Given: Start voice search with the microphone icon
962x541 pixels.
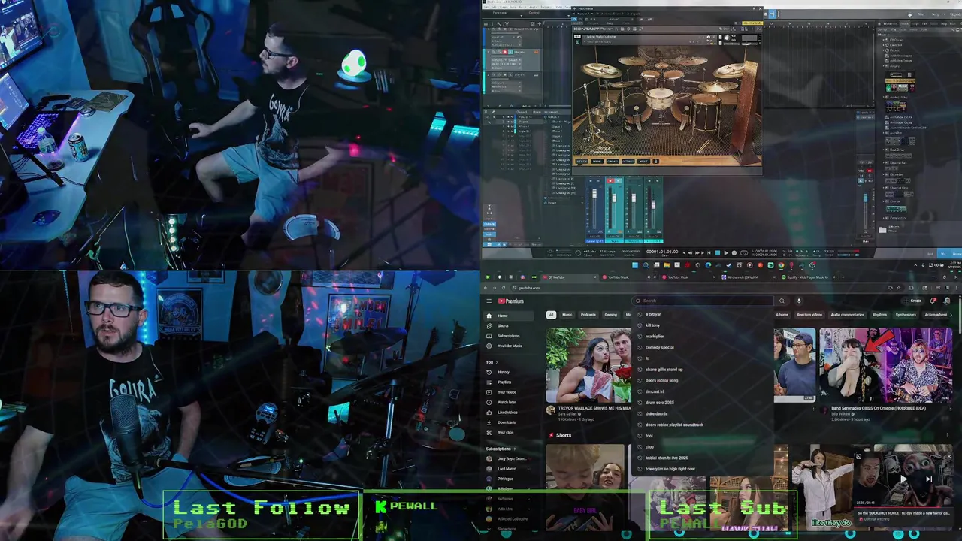Looking at the screenshot, I should 799,301.
